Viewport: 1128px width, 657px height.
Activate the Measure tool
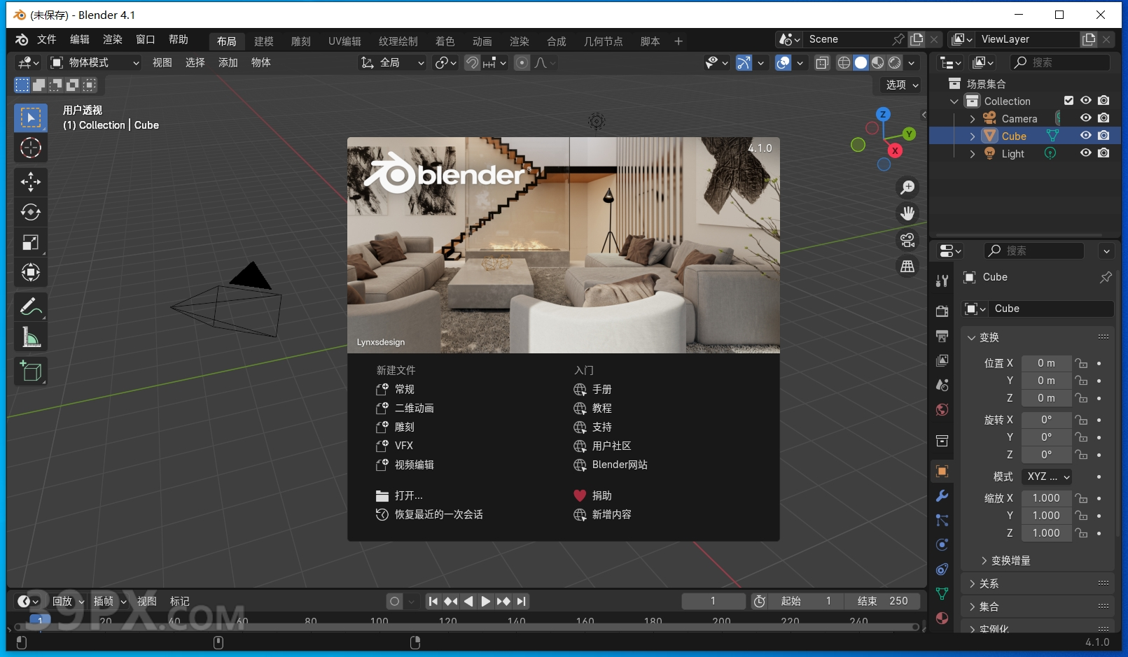[x=31, y=337]
